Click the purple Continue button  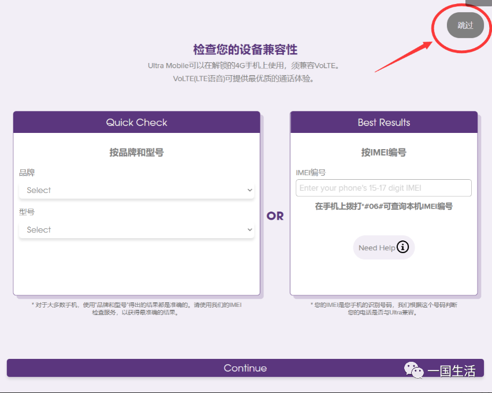(245, 368)
